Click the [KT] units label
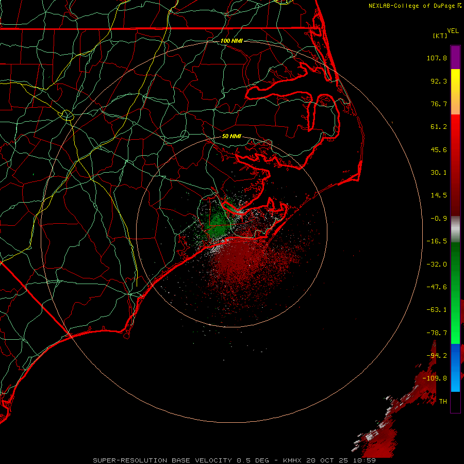 440,36
